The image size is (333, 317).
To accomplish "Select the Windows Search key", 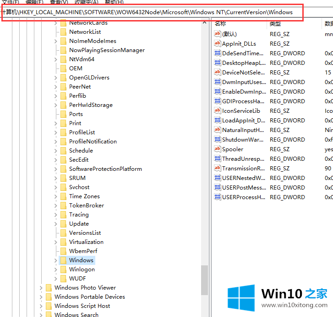I will 76,314.
